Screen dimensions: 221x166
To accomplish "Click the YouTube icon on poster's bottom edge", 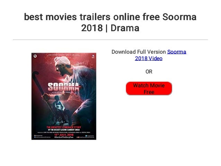I will pos(78,137).
